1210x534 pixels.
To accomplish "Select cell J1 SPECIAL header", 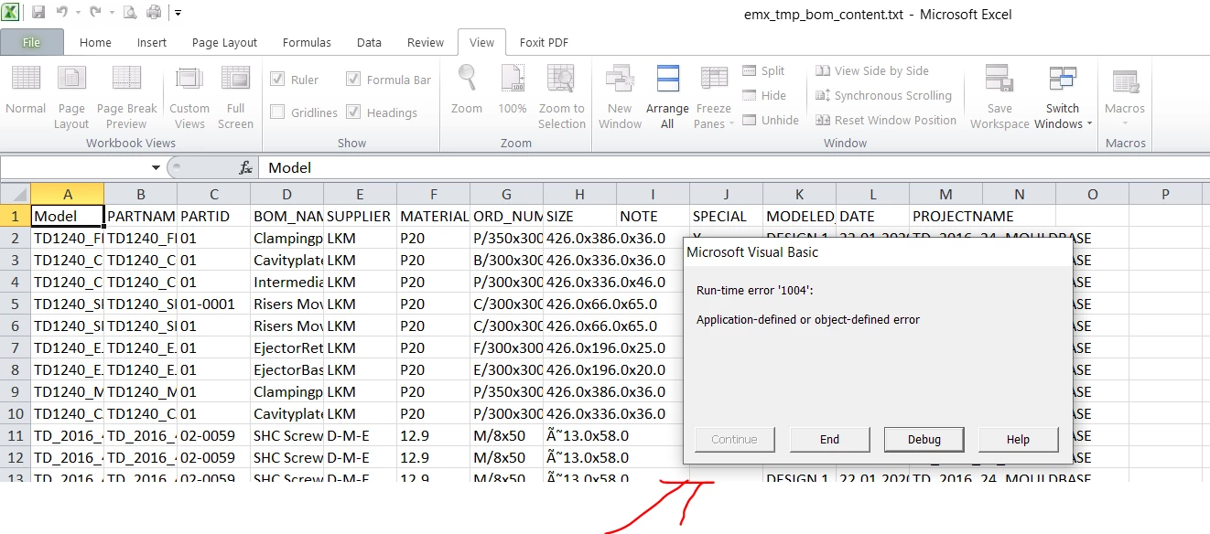I will click(726, 216).
